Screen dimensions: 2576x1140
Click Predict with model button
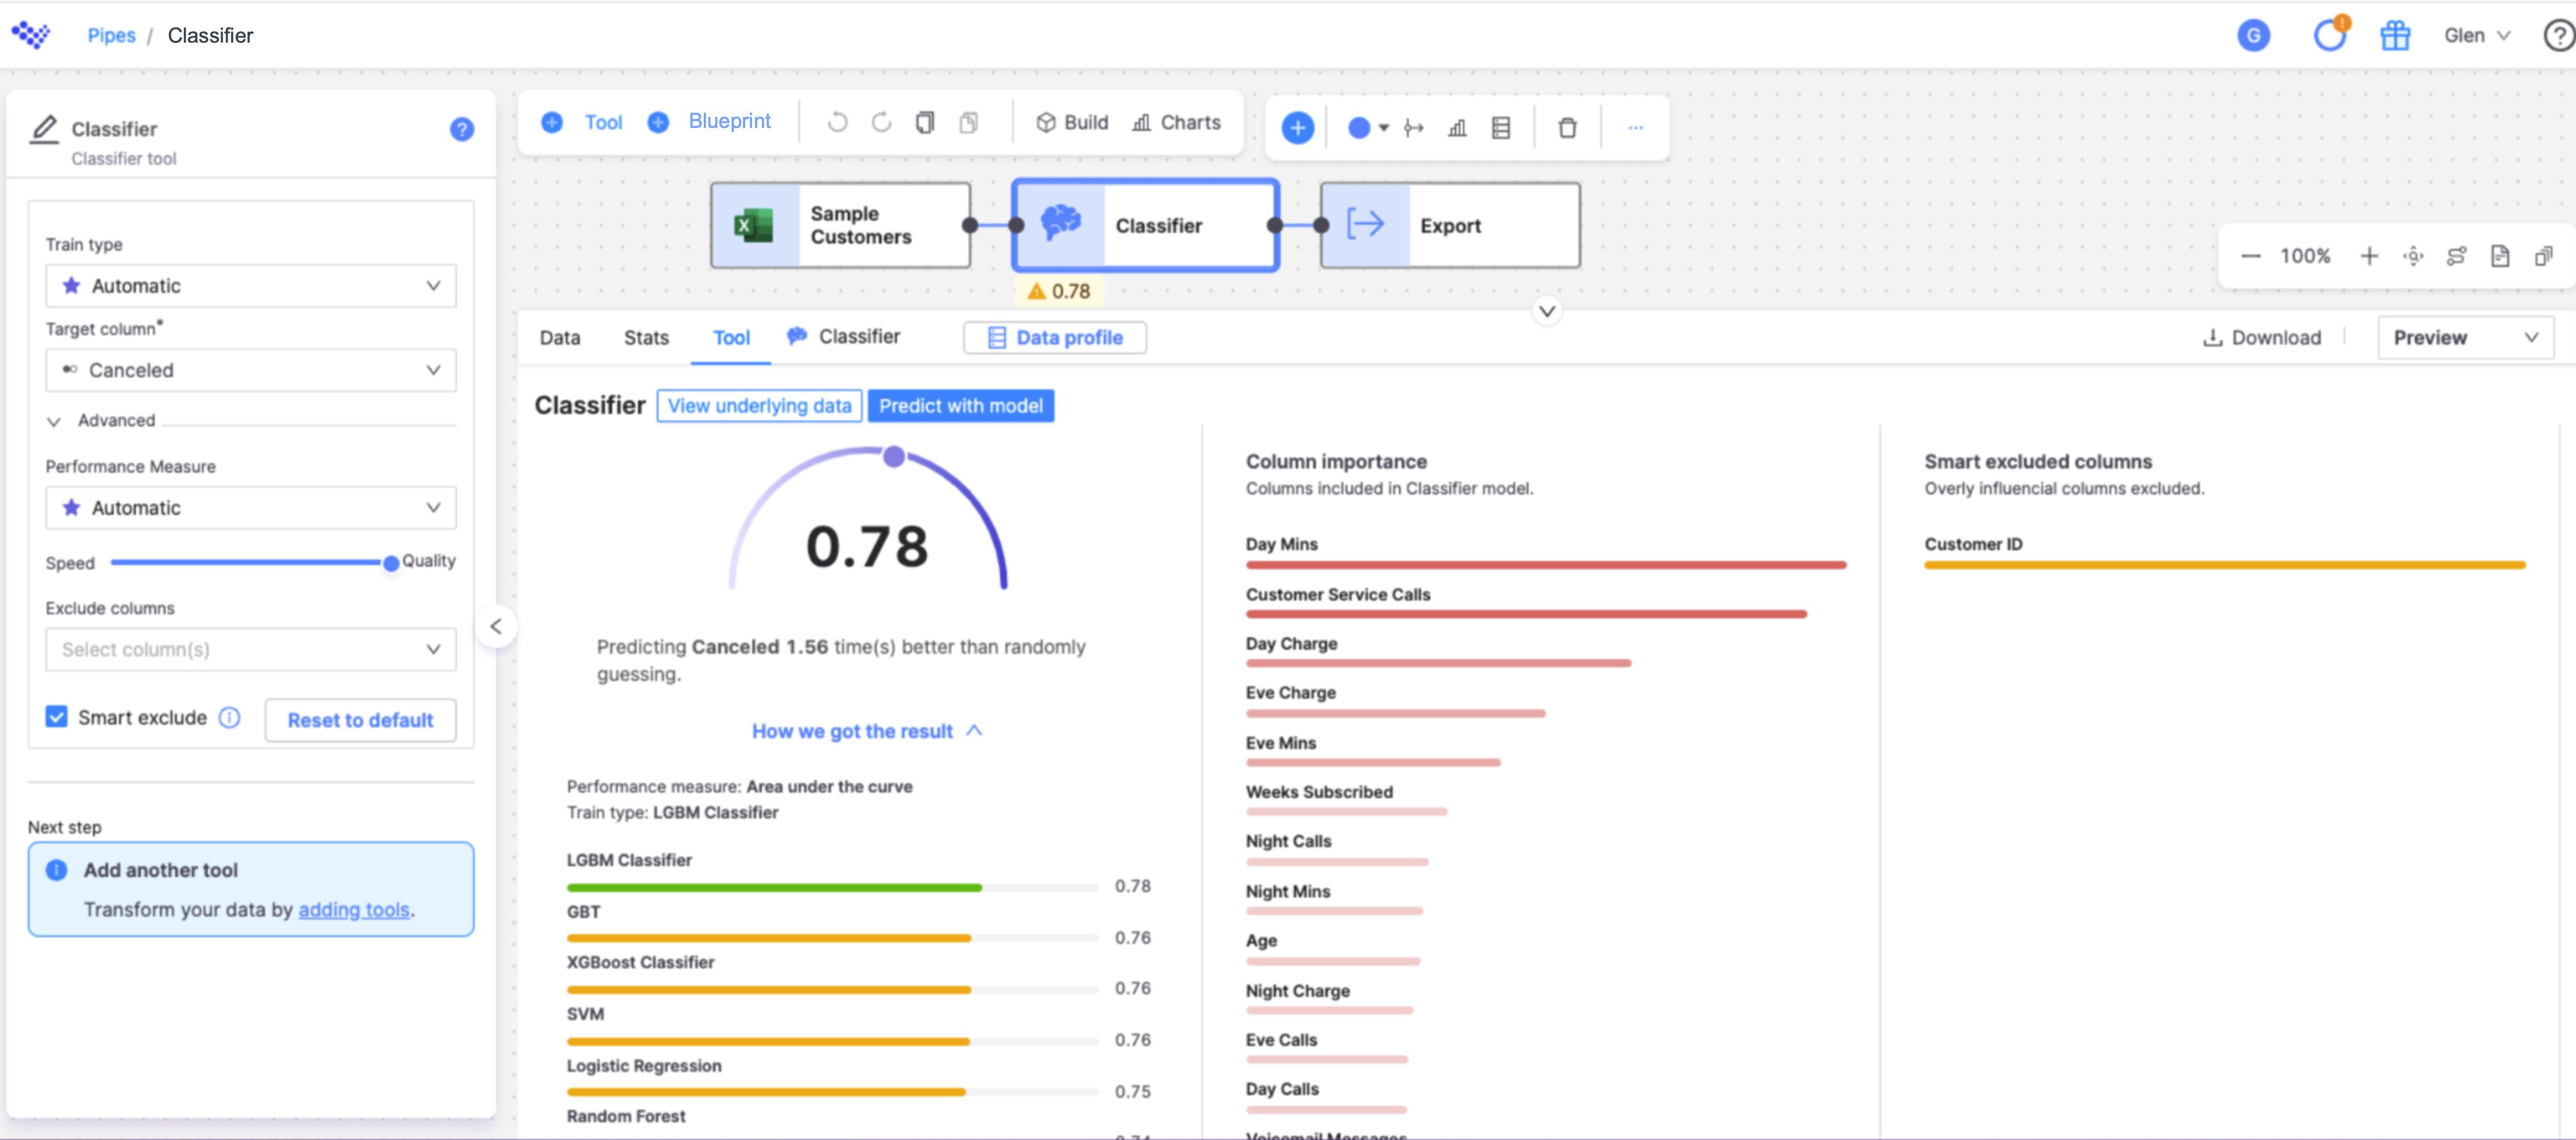click(960, 405)
